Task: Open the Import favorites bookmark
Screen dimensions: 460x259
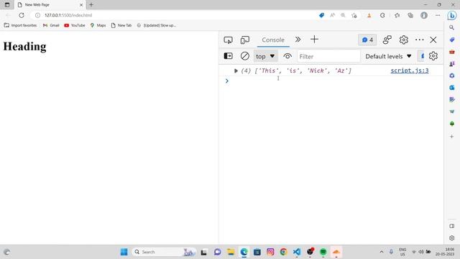Action: pyautogui.click(x=20, y=25)
